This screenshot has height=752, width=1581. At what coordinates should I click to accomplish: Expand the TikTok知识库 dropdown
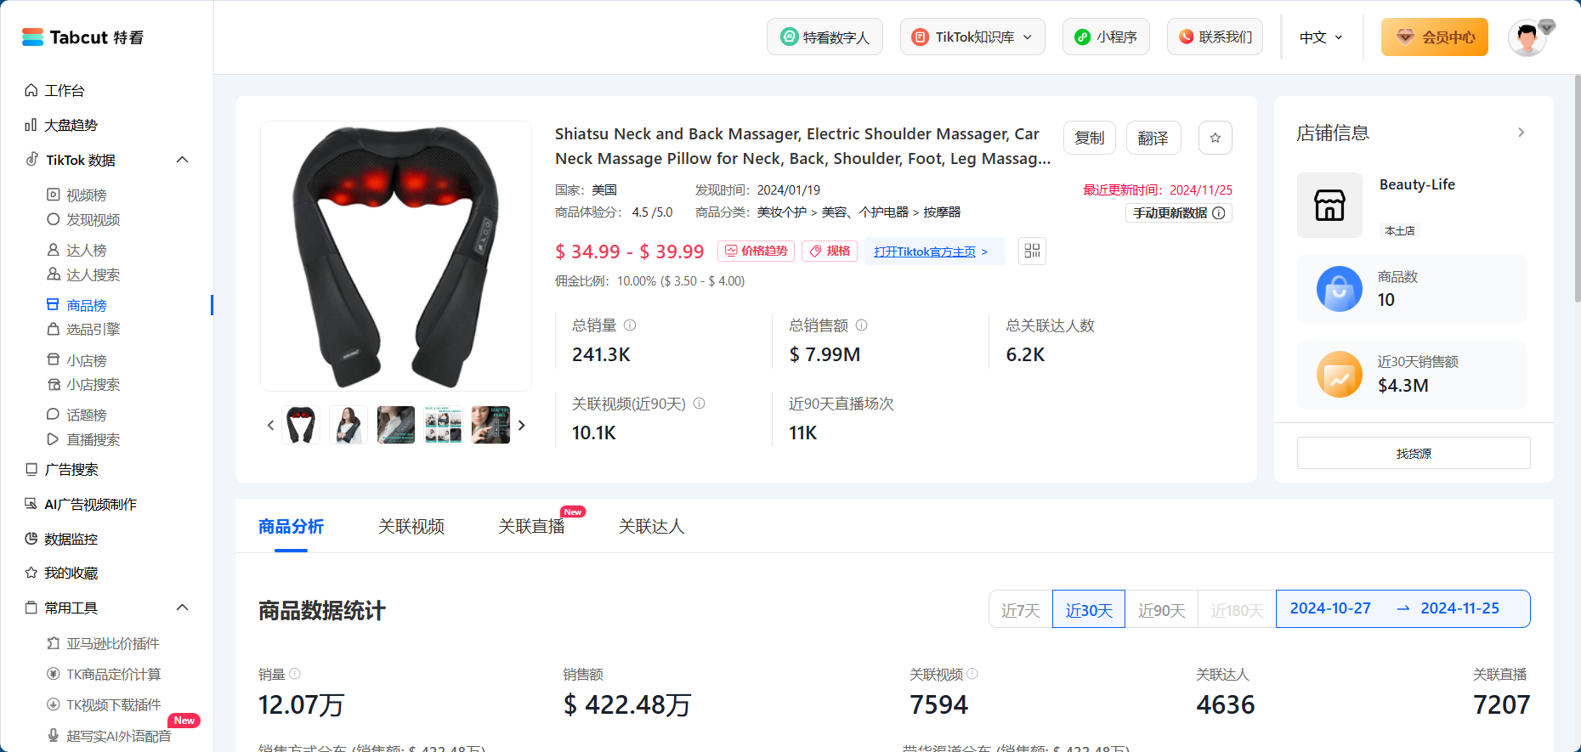click(x=972, y=37)
